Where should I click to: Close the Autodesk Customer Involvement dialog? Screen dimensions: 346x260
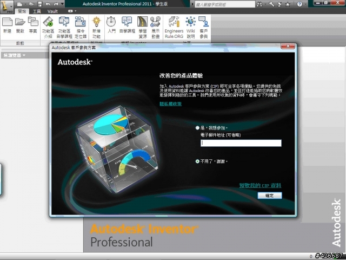(x=288, y=46)
